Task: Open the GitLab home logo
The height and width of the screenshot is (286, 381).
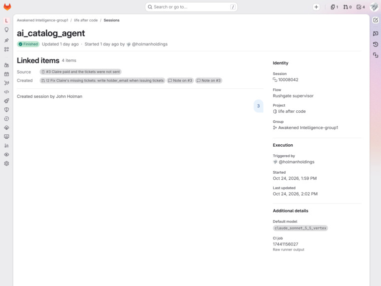Action: click(7, 7)
